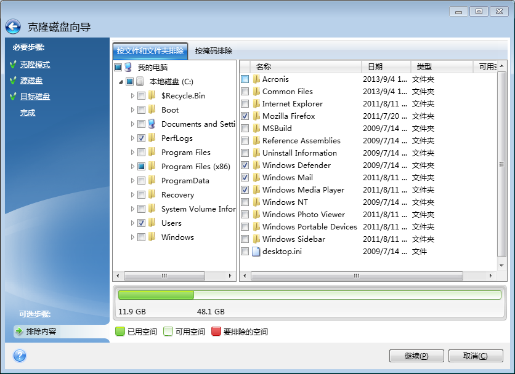Uncheck the Windows Media Player checkbox
This screenshot has height=374, width=515.
[245, 189]
